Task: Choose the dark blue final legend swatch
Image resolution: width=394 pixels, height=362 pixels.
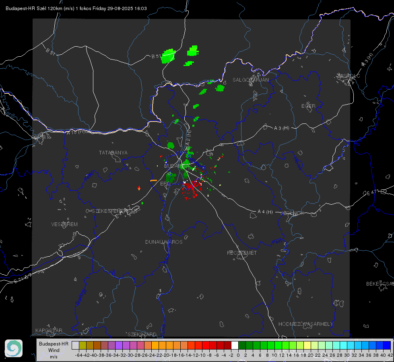Action: pos(387,346)
